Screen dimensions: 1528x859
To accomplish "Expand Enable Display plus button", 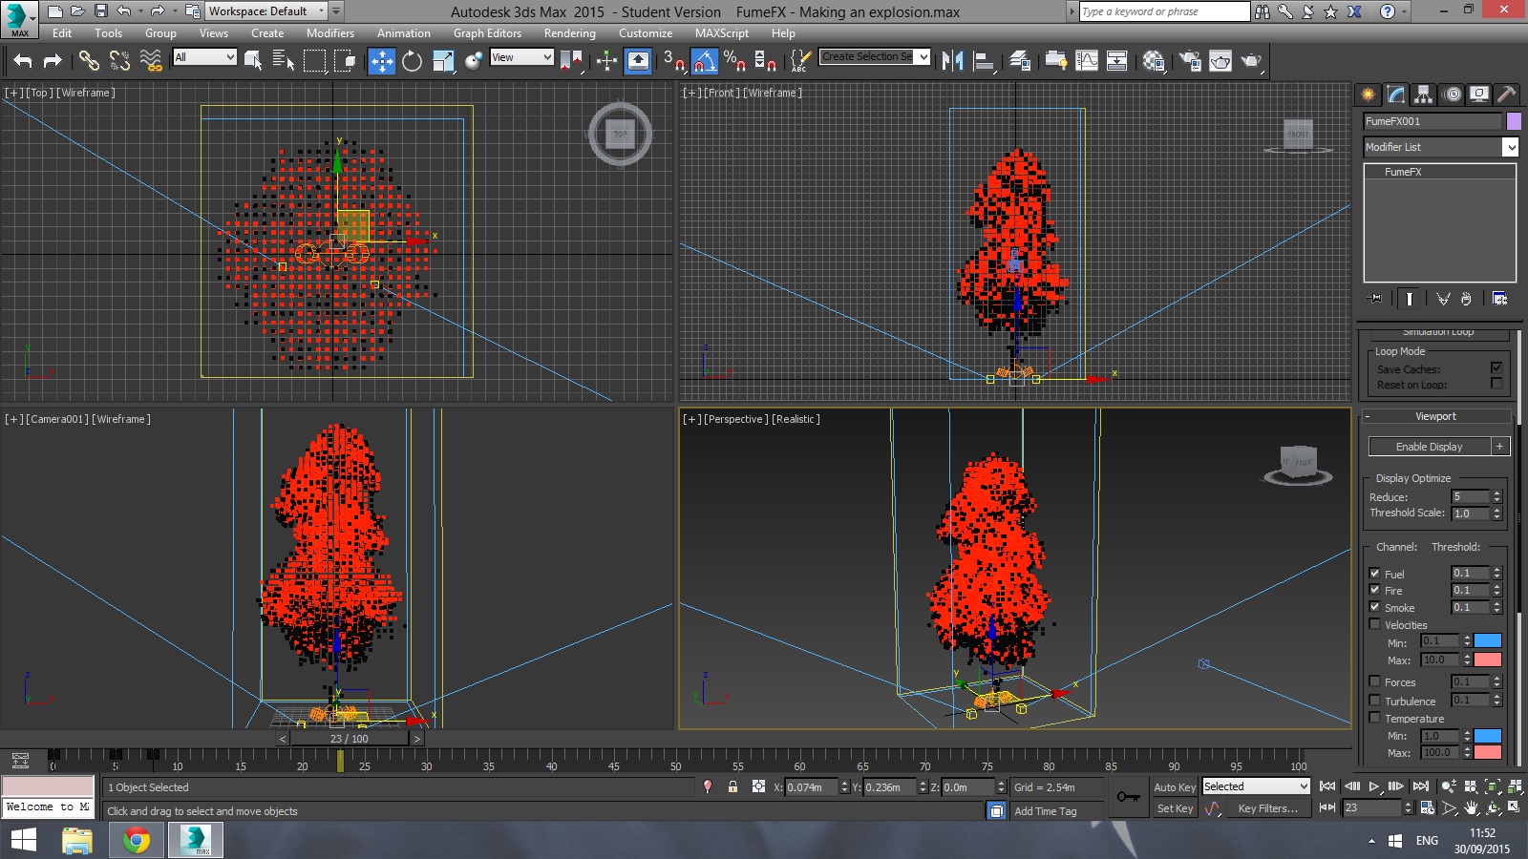I will click(1499, 447).
